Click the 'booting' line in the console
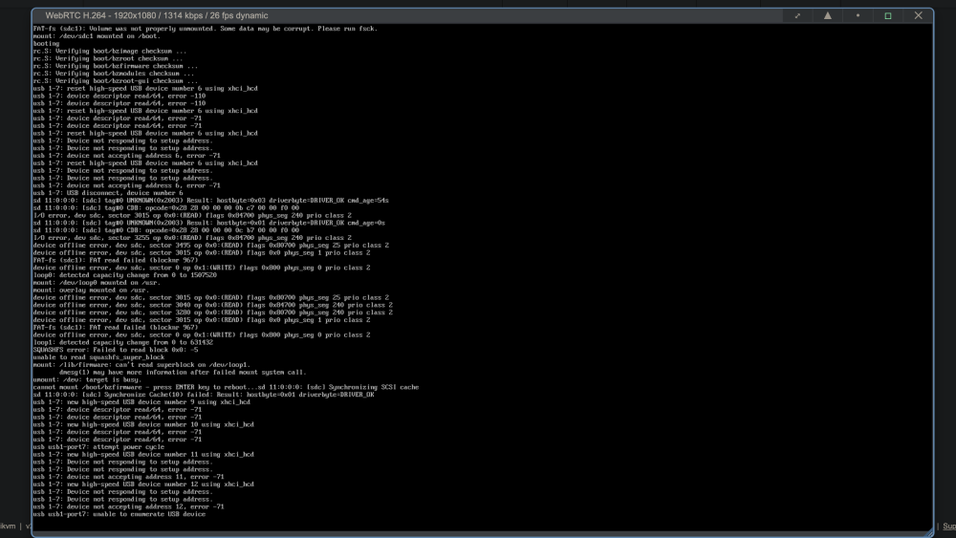 click(x=46, y=43)
